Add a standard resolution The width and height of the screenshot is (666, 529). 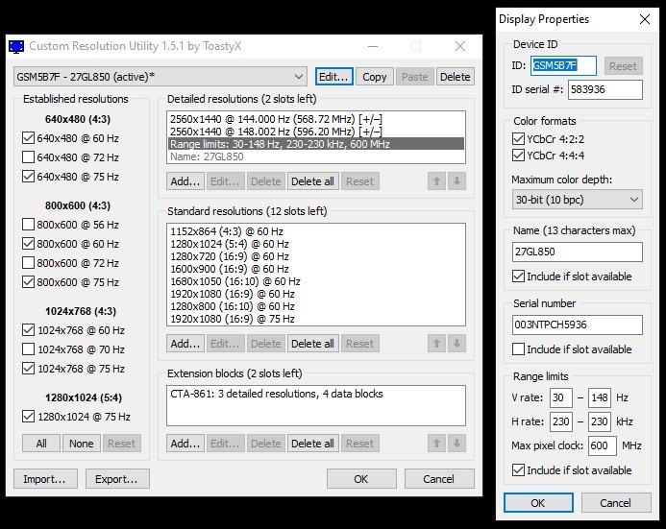pos(185,344)
